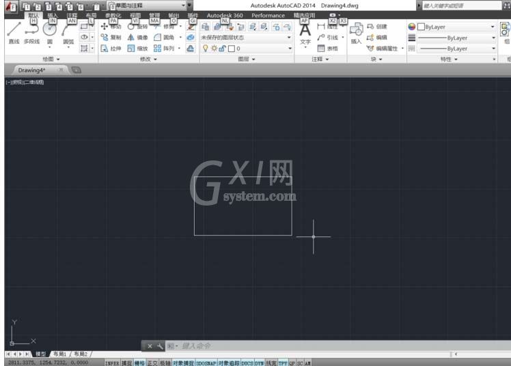The width and height of the screenshot is (511, 366).
Task: Click the Create block (创建) tool
Action: pyautogui.click(x=376, y=27)
